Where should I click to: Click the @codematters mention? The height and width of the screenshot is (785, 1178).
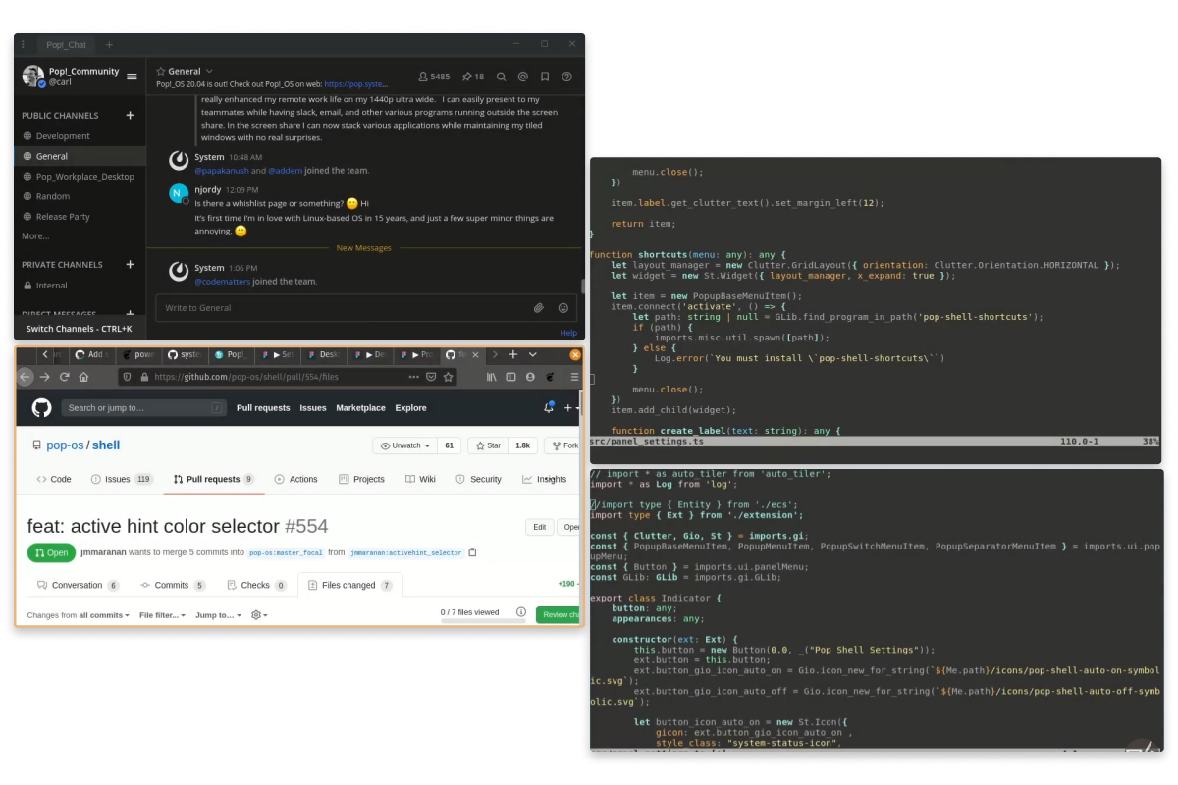click(x=223, y=282)
